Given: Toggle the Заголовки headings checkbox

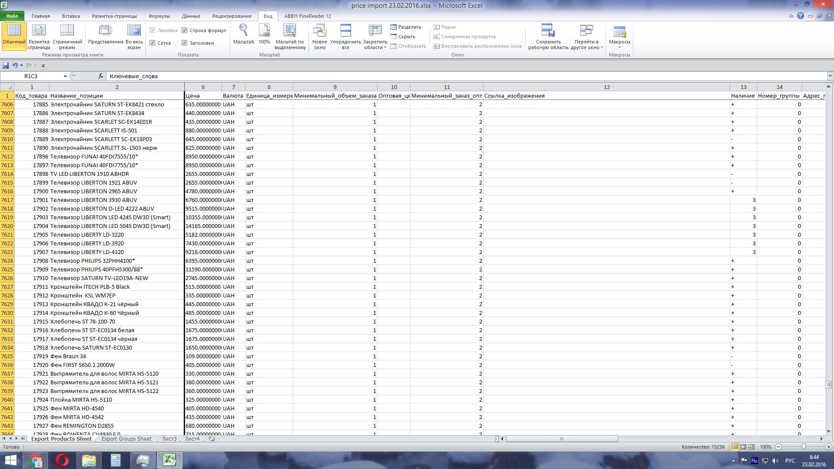Looking at the screenshot, I should pyautogui.click(x=184, y=43).
